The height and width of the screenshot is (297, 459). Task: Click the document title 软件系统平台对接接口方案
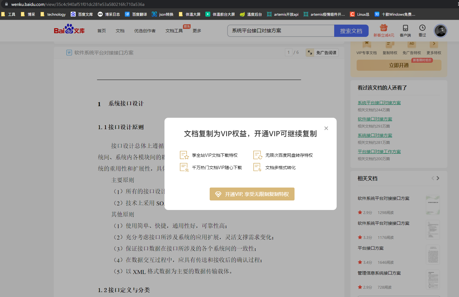104,53
